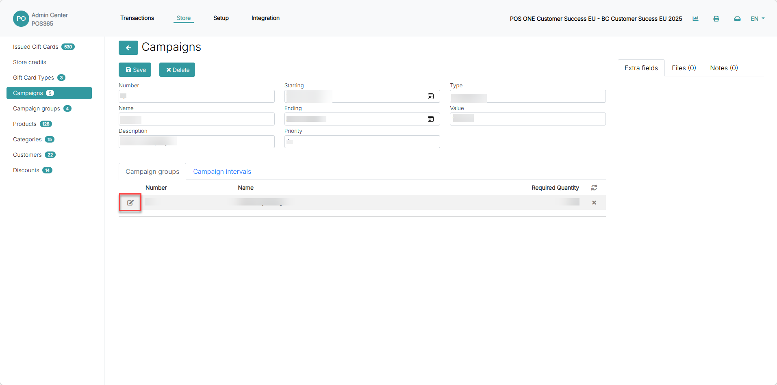The image size is (777, 385).
Task: Click the back arrow button beside Campaigns
Action: 128,48
